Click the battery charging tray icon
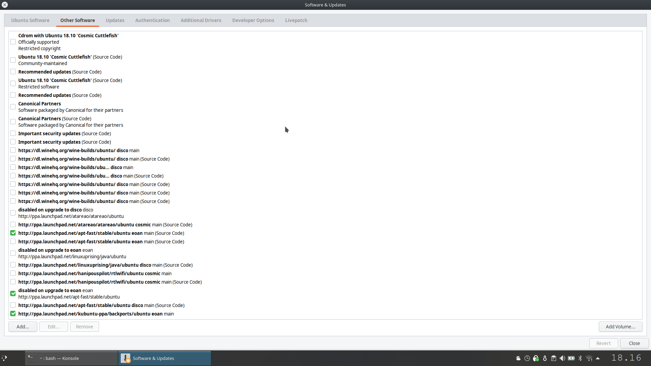The height and width of the screenshot is (366, 651). click(x=571, y=358)
